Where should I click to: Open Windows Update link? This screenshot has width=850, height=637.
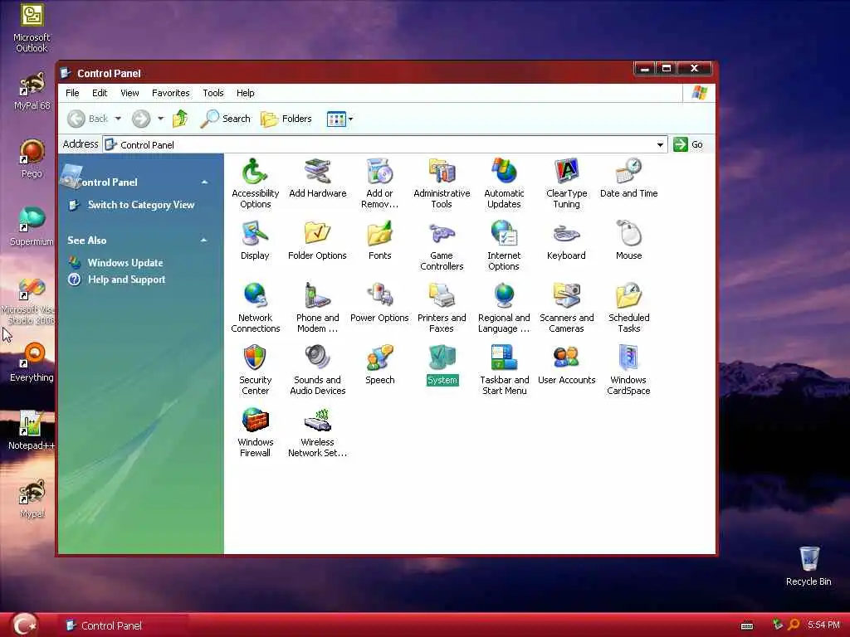coord(125,263)
